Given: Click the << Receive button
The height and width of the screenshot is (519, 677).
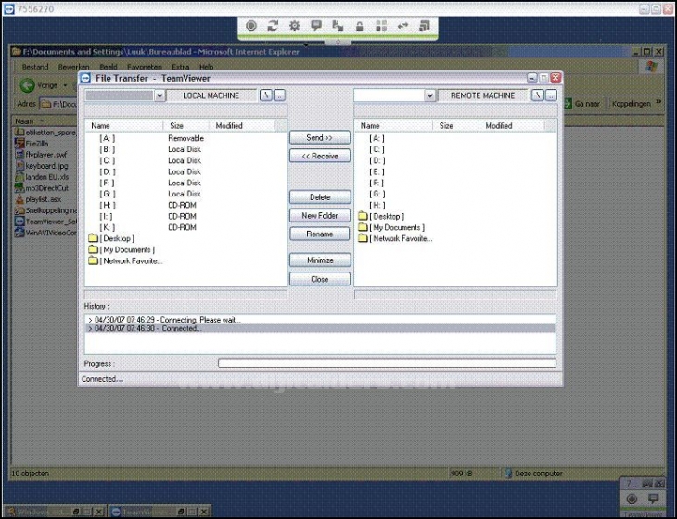Looking at the screenshot, I should [320, 157].
